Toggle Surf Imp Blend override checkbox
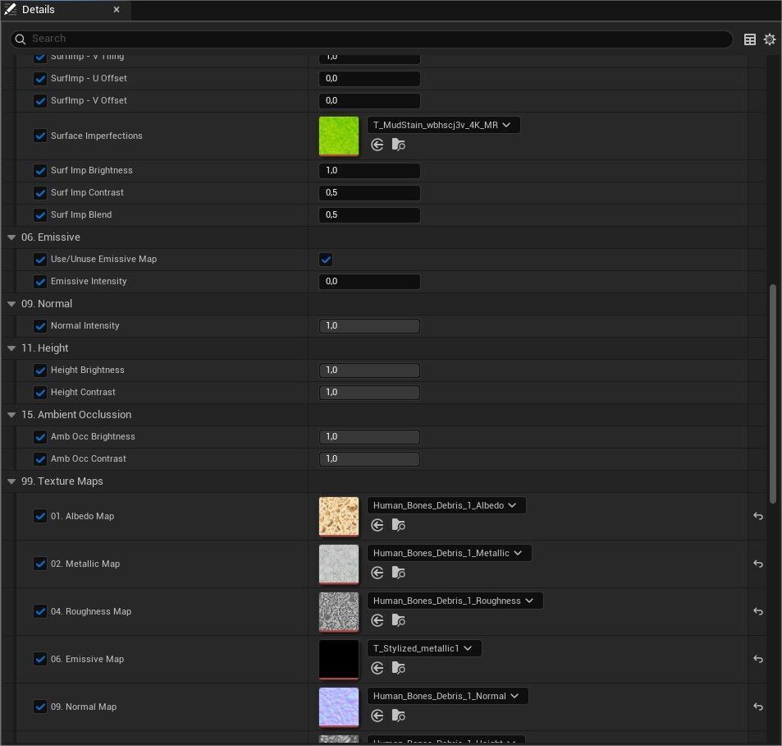The width and height of the screenshot is (782, 746). click(40, 215)
